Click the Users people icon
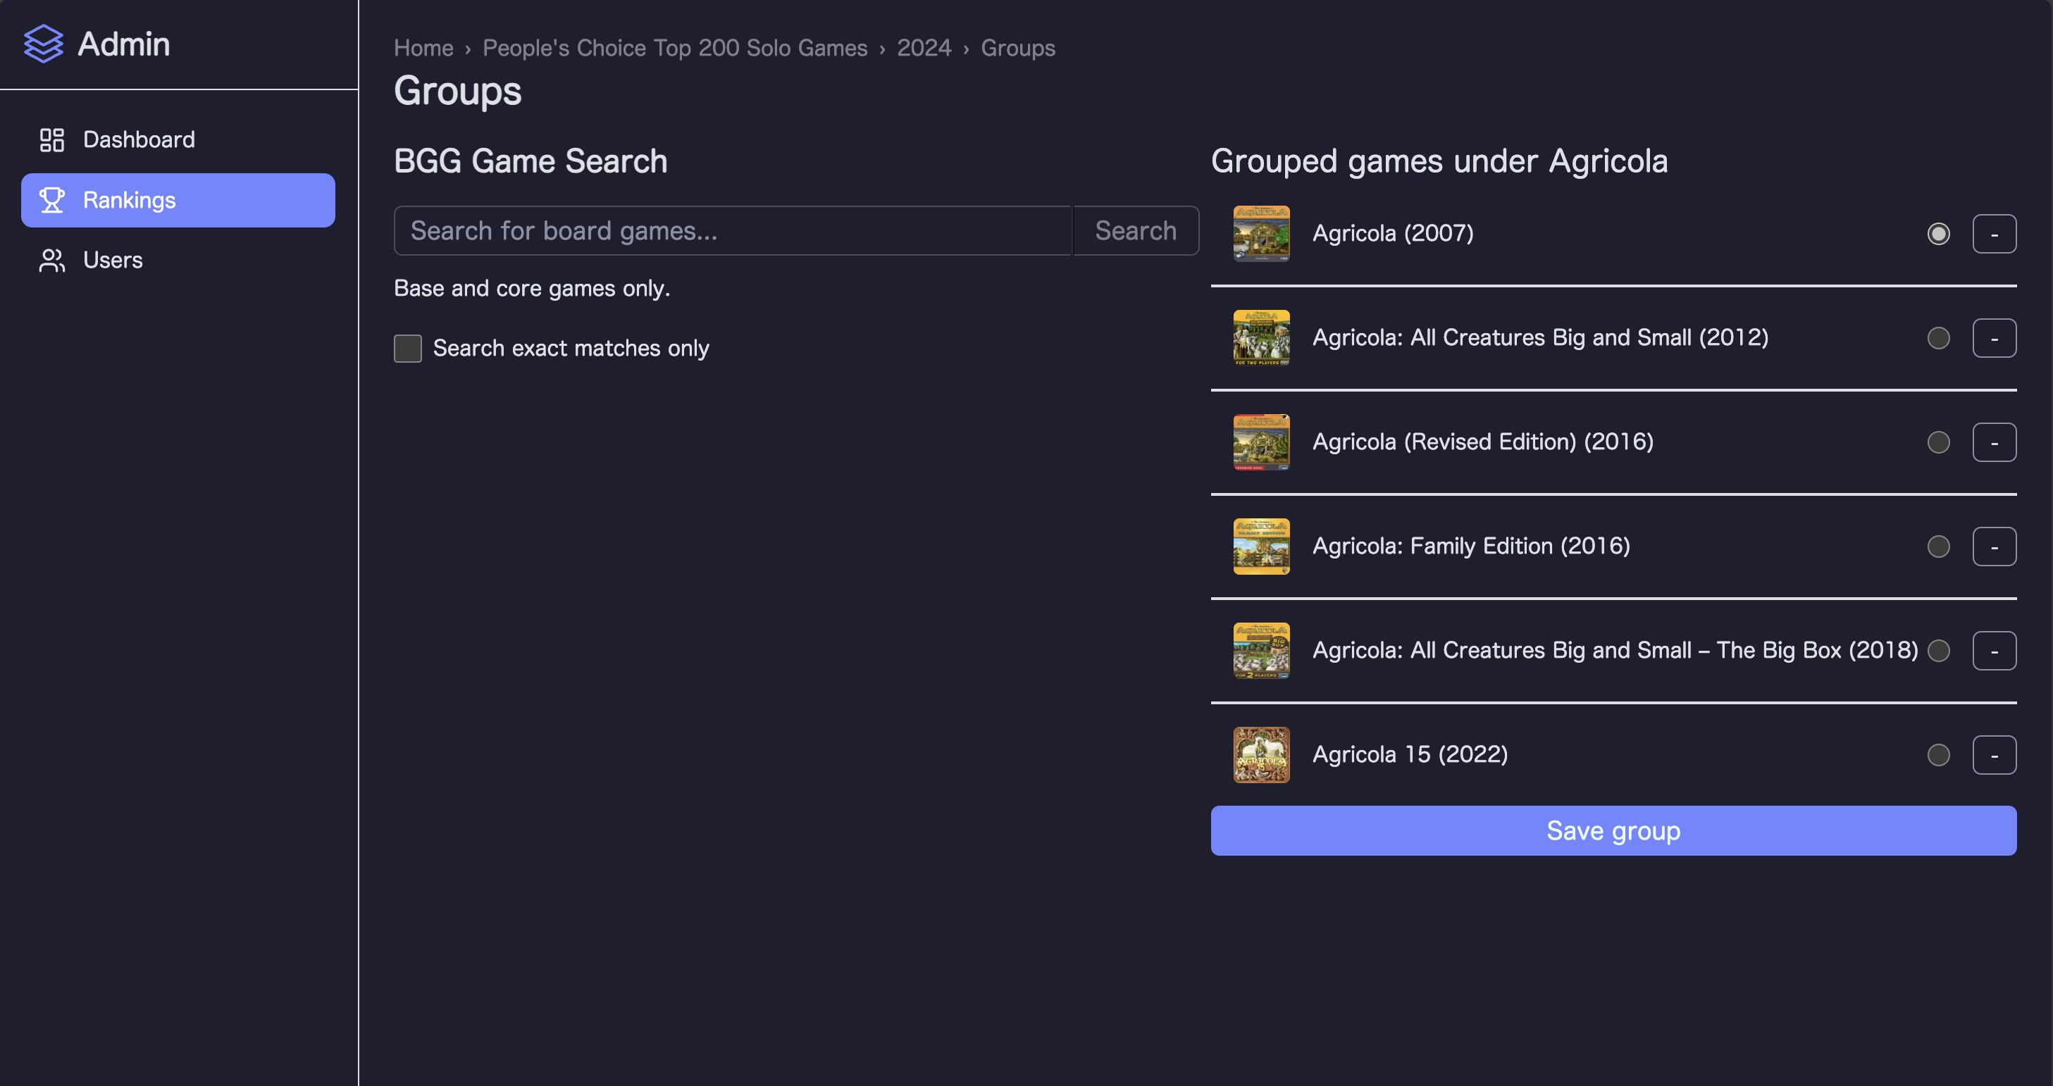The height and width of the screenshot is (1086, 2053). (x=52, y=260)
